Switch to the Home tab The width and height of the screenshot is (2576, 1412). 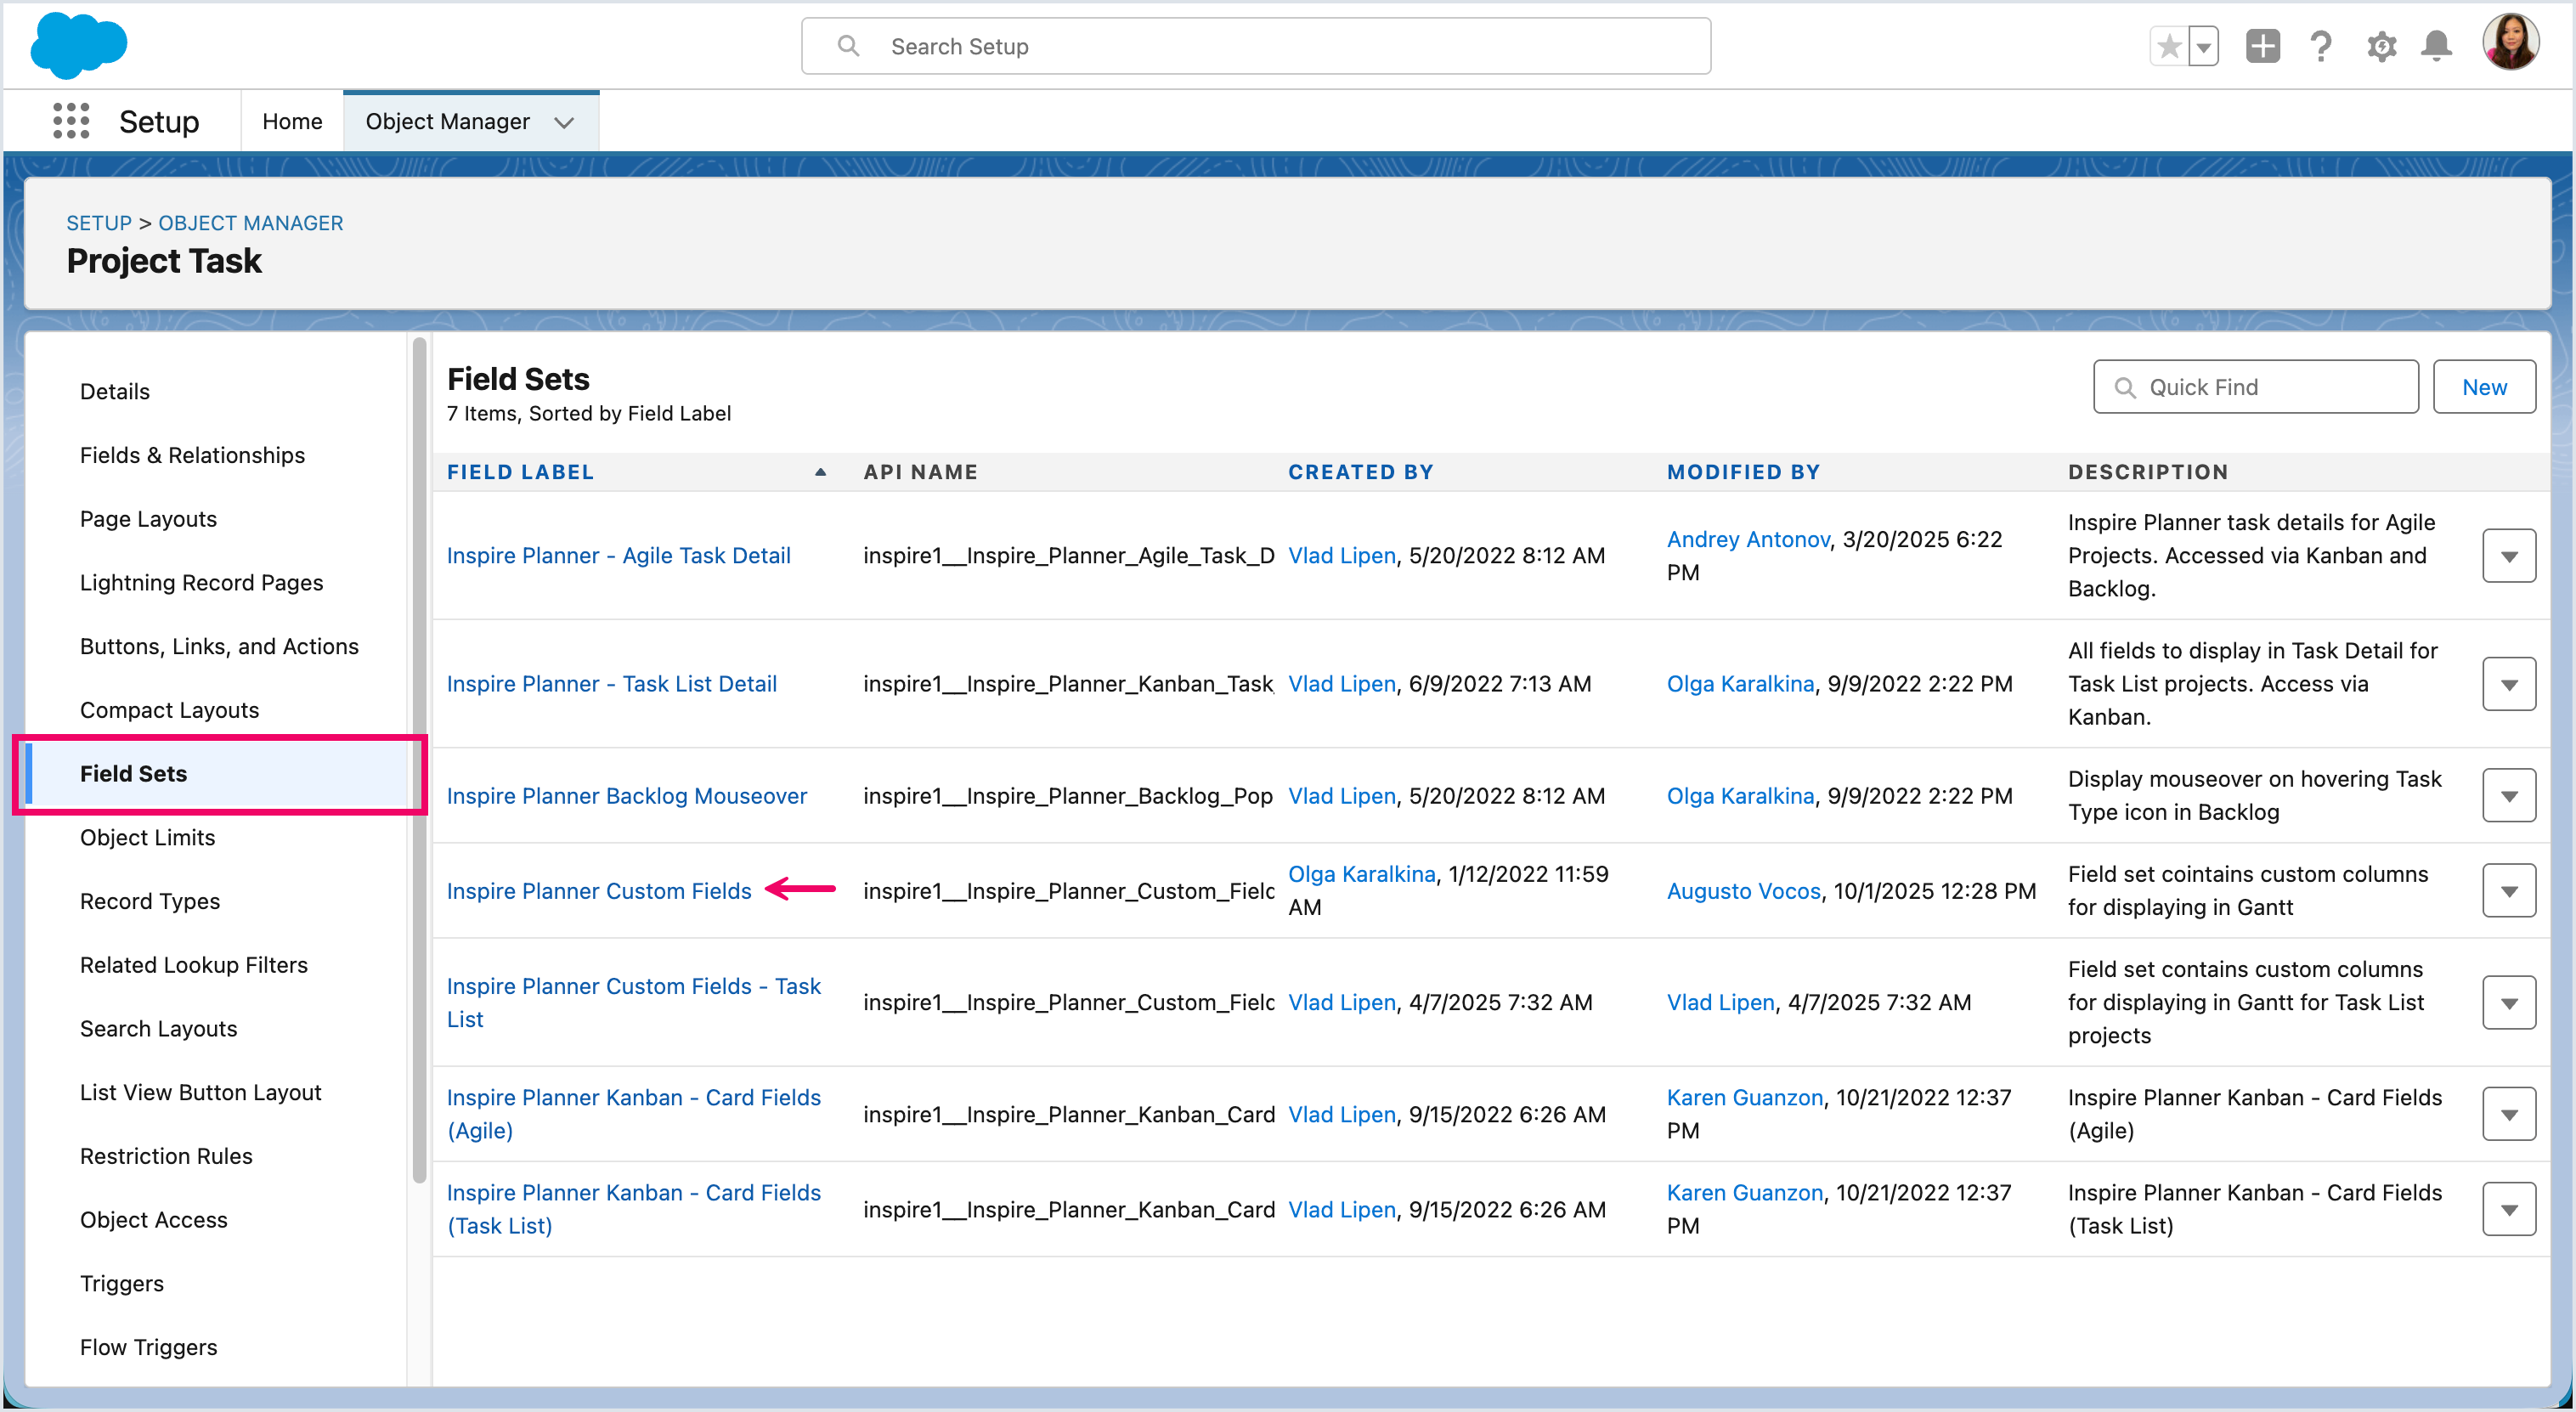point(292,121)
